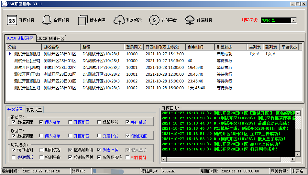The width and height of the screenshot is (308, 175).
Task: Click the app icon in the title bar
Action: 4,4
